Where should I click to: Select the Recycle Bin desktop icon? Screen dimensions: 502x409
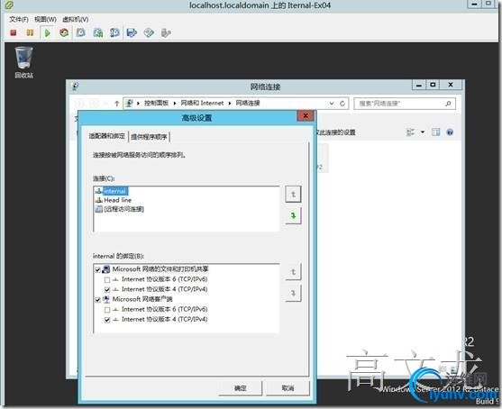pyautogui.click(x=23, y=62)
